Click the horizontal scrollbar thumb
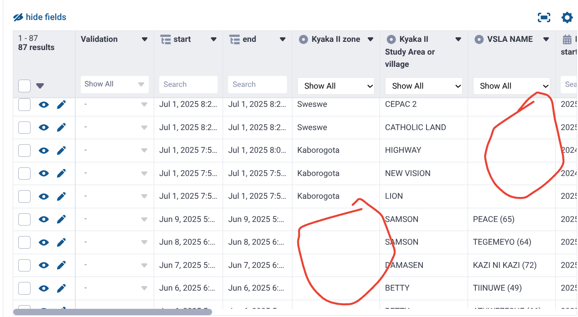The image size is (578, 317). click(x=112, y=312)
